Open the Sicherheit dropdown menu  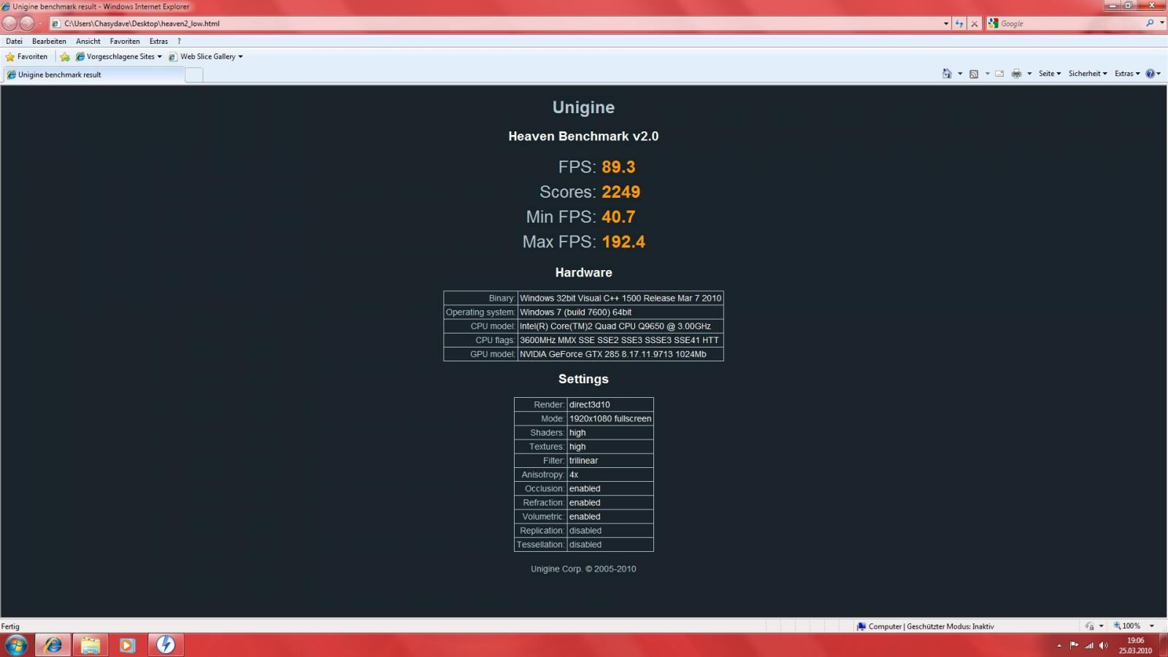(x=1088, y=74)
